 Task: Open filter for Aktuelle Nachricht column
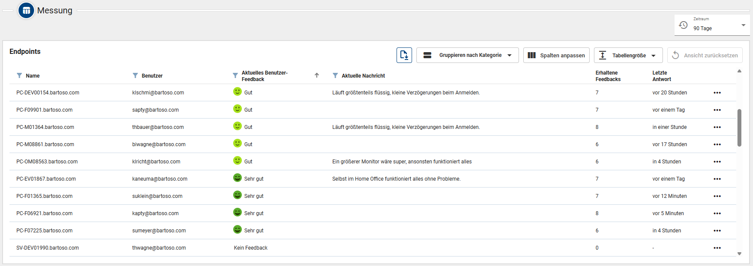coord(335,75)
